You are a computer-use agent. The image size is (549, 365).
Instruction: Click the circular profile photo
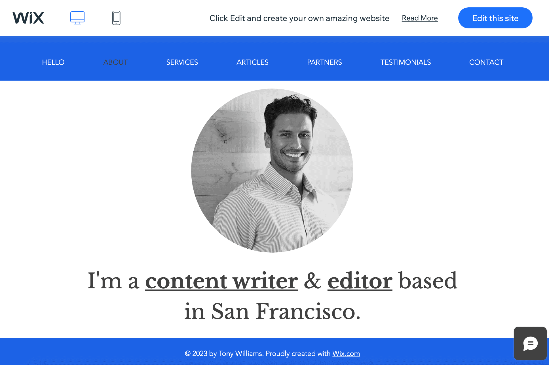pos(272,170)
